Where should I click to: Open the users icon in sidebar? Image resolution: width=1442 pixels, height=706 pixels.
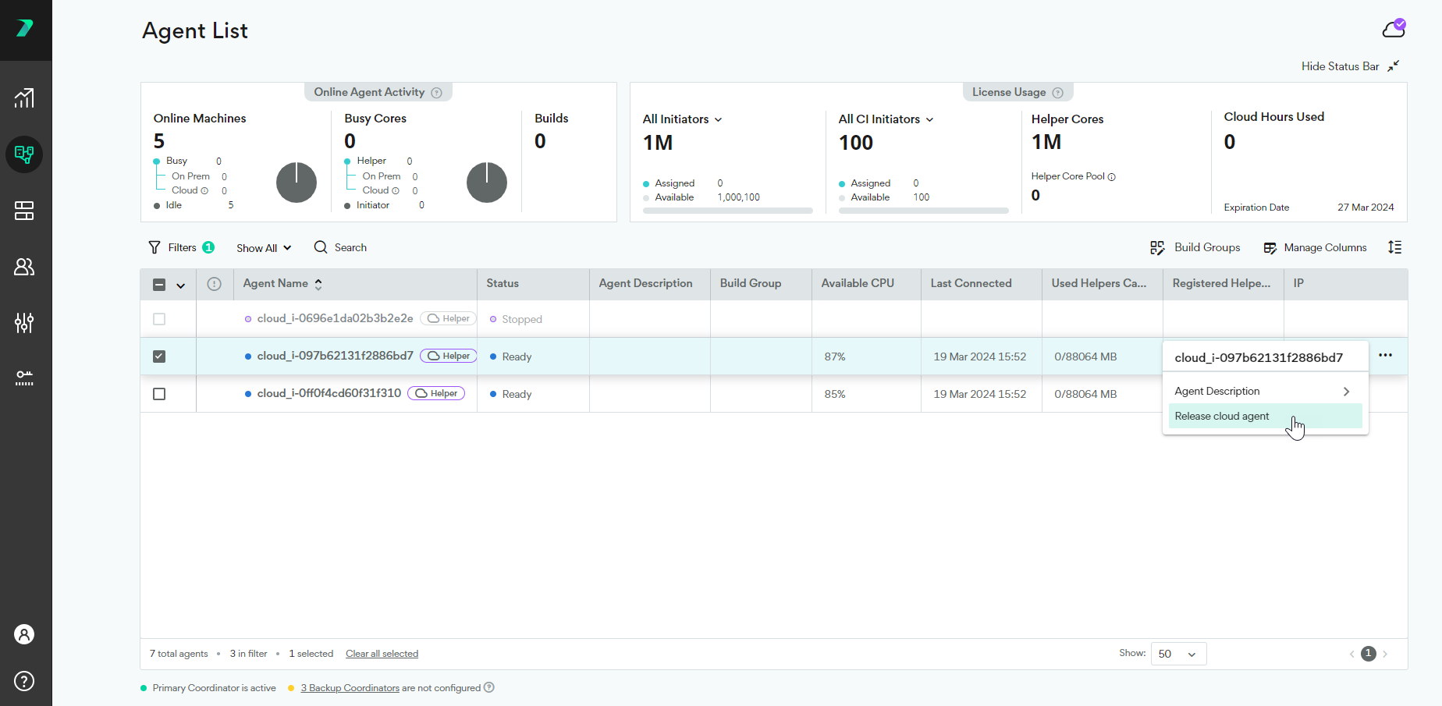[24, 267]
